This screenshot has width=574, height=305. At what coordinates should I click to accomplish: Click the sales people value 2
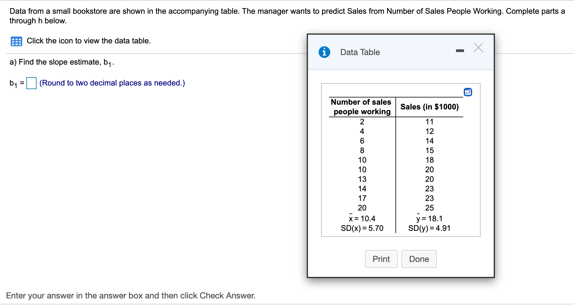click(x=362, y=122)
